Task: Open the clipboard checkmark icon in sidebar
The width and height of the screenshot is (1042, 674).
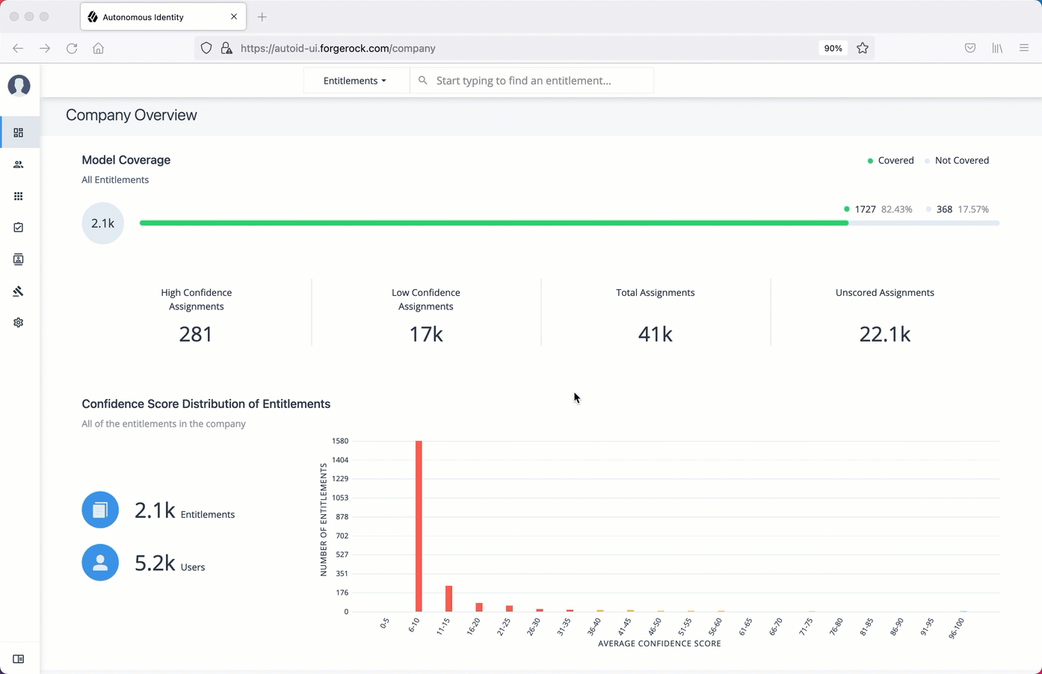Action: tap(19, 228)
